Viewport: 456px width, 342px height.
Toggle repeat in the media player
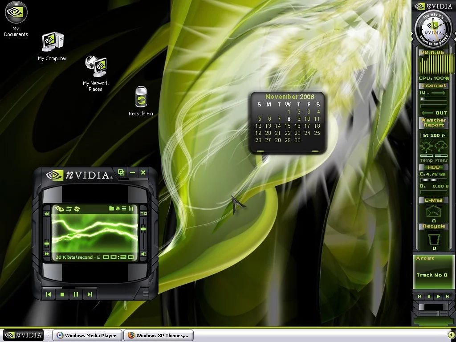click(x=77, y=208)
